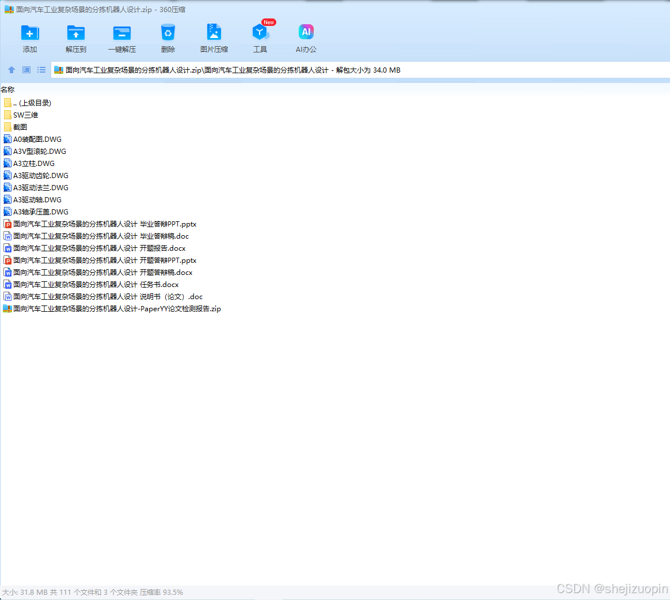The height and width of the screenshot is (600, 670).
Task: Switch to the thumbnail view icon
Action: click(26, 70)
